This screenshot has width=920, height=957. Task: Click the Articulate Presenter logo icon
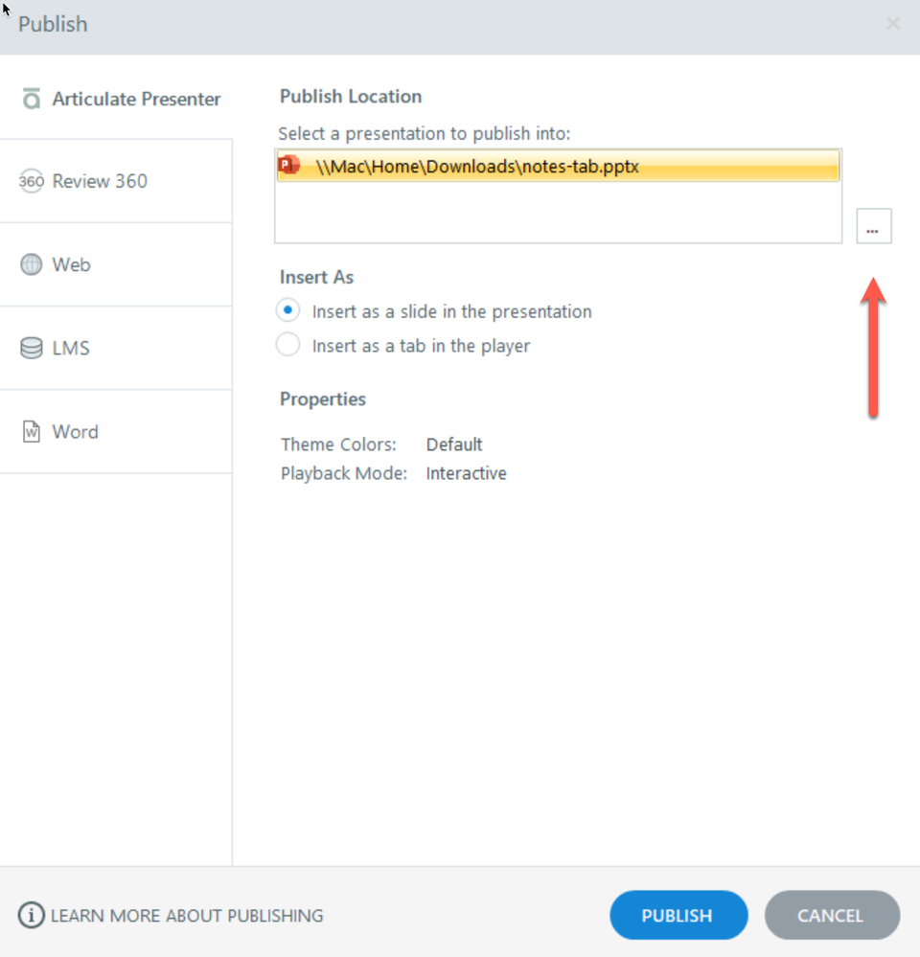tap(32, 99)
